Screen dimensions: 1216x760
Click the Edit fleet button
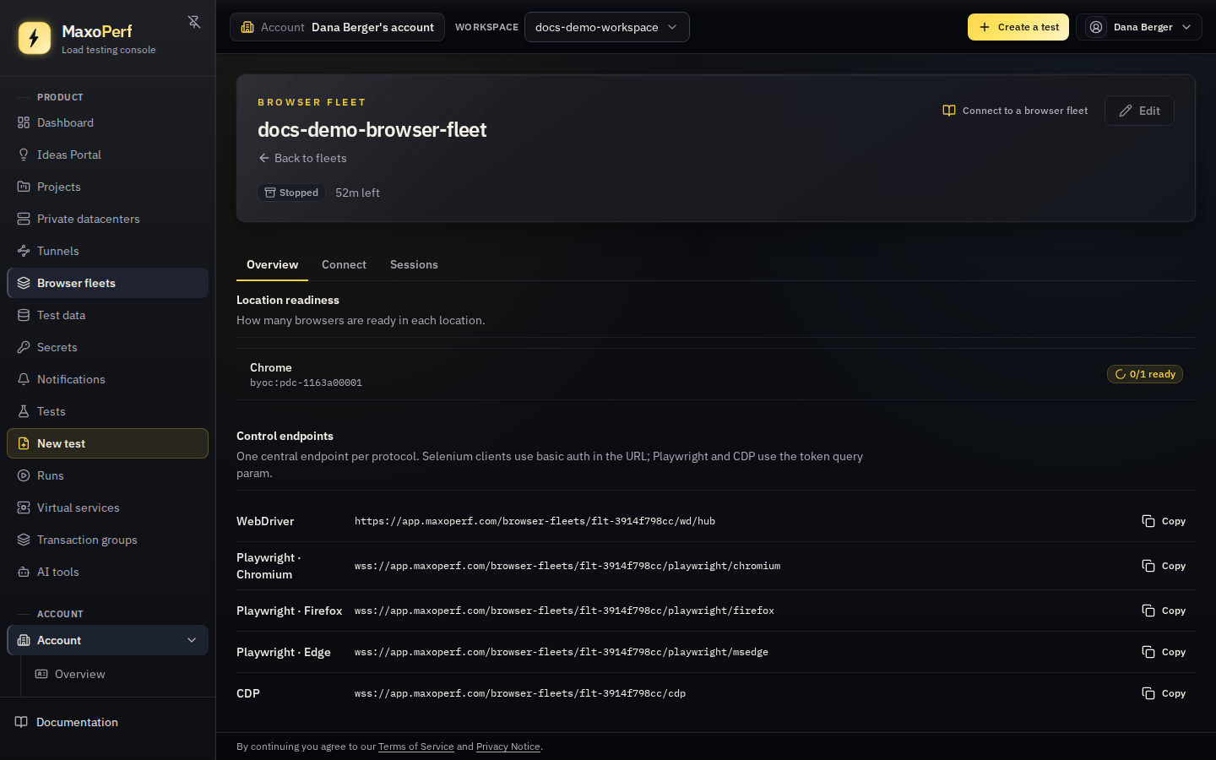[1139, 111]
